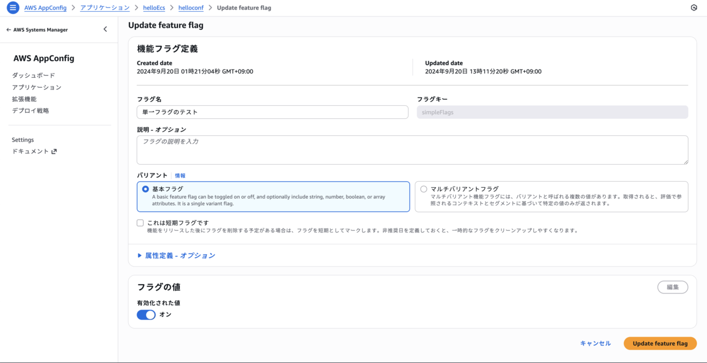Click AWS AppConfig breadcrumb link
This screenshot has width=707, height=363.
pyautogui.click(x=45, y=8)
